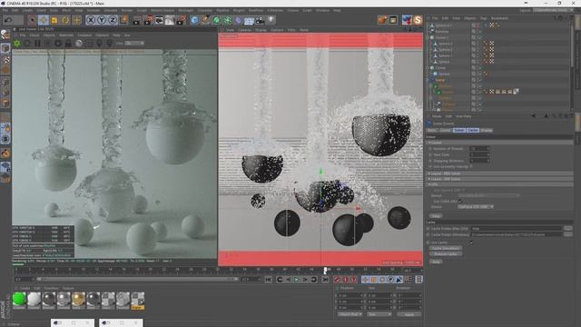Go to start of animation
The width and height of the screenshot is (581, 327).
pos(269,280)
